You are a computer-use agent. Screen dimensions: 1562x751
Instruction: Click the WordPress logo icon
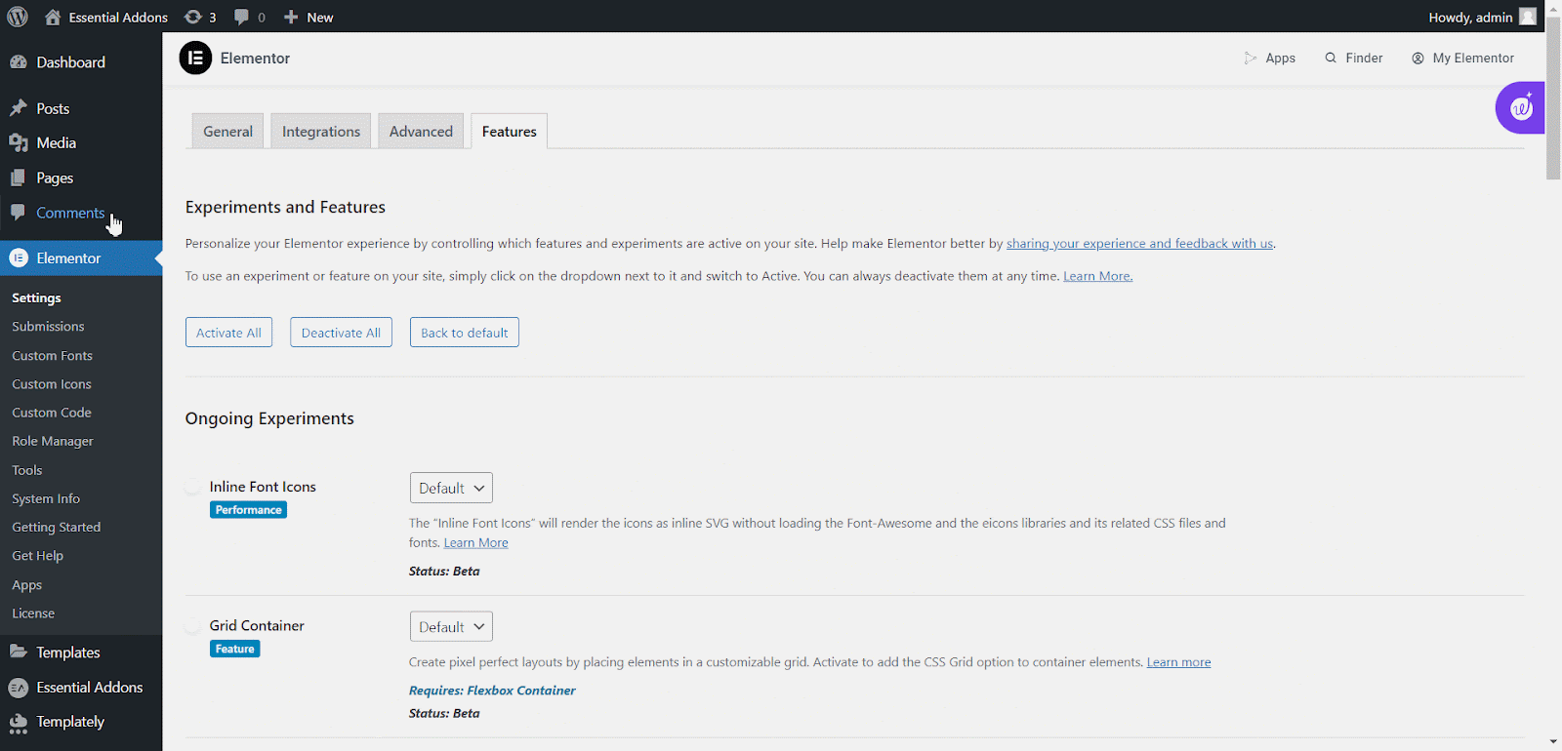click(x=18, y=17)
